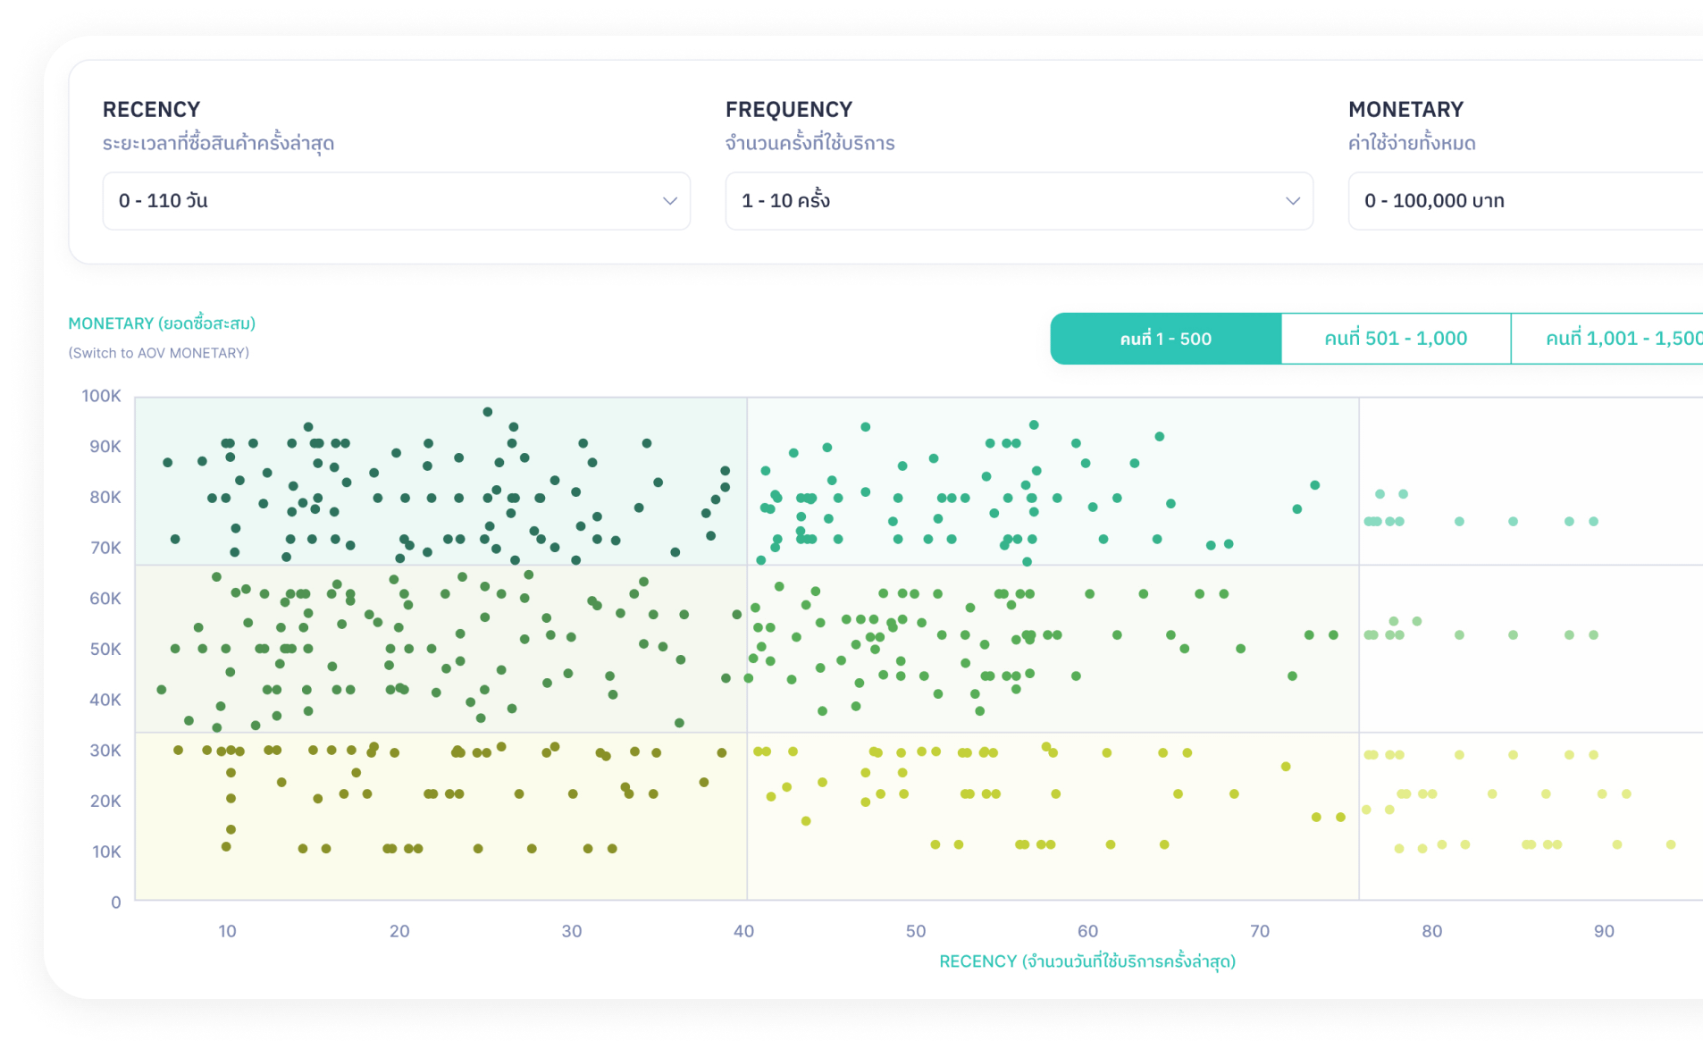Click the 40 x-axis tick label
Image resolution: width=1703 pixels, height=1049 pixels.
[x=743, y=931]
